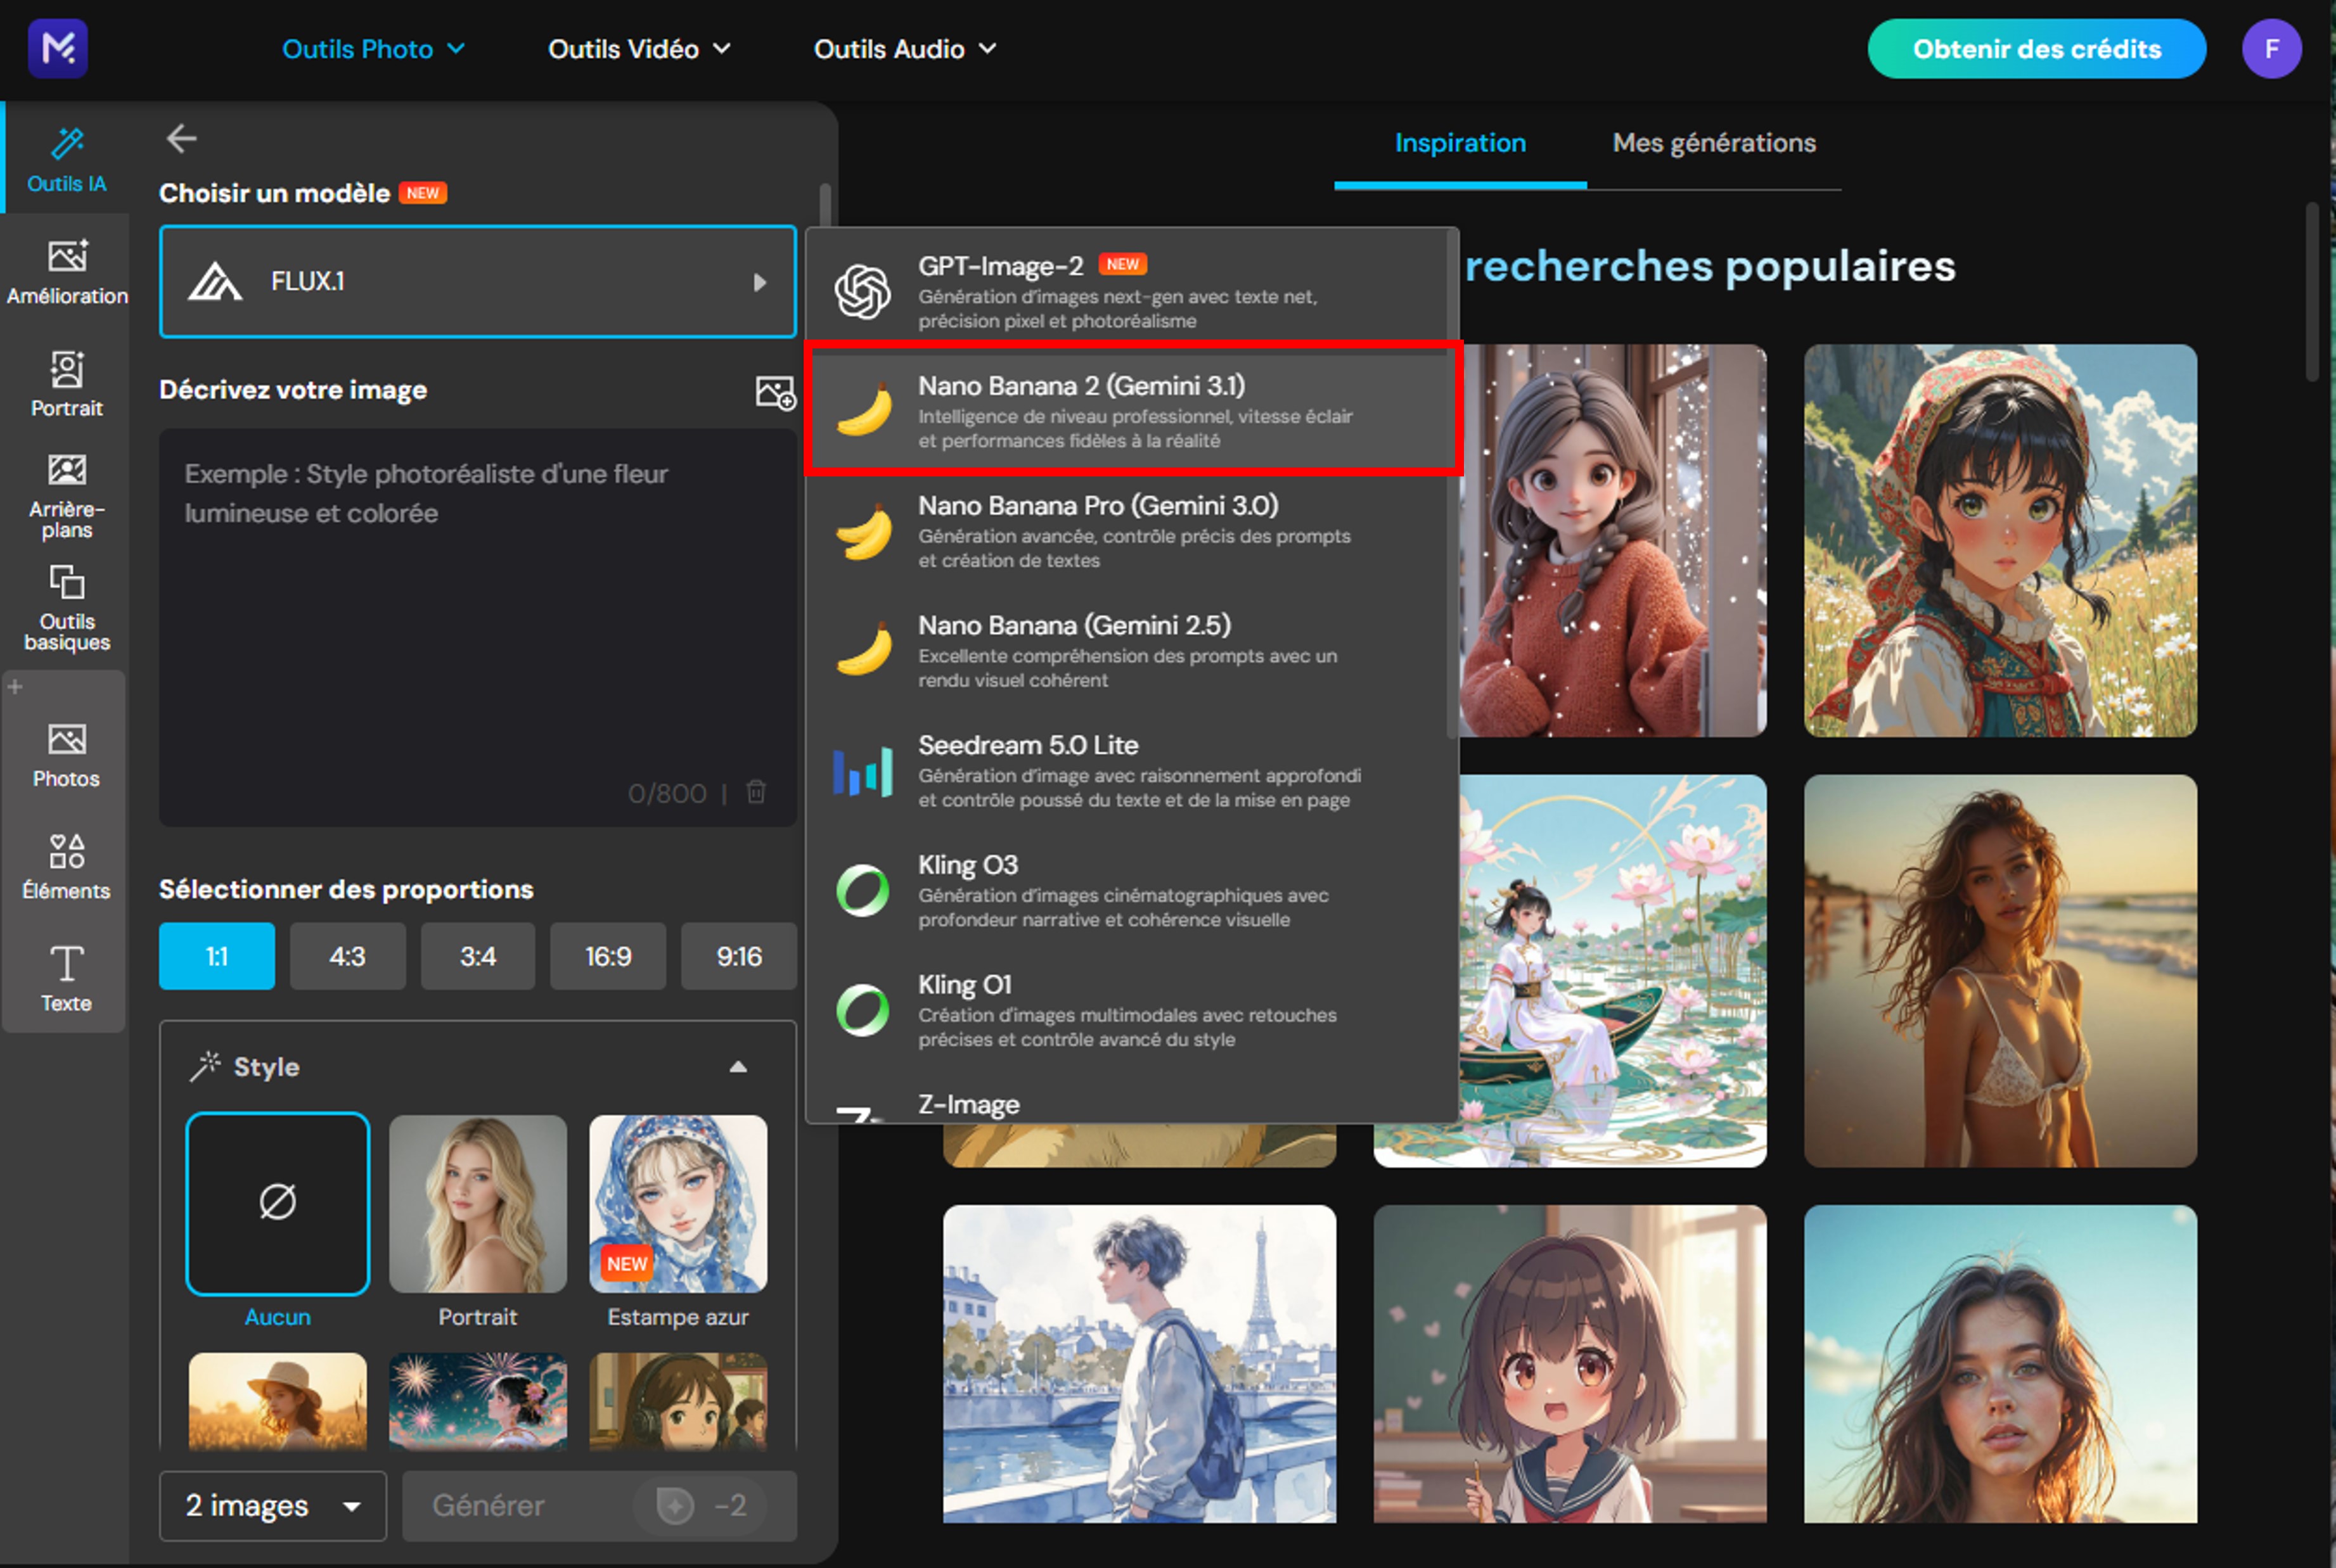Image resolution: width=2336 pixels, height=1568 pixels.
Task: Open the Arrière-plans sidebar tool
Action: 66,496
